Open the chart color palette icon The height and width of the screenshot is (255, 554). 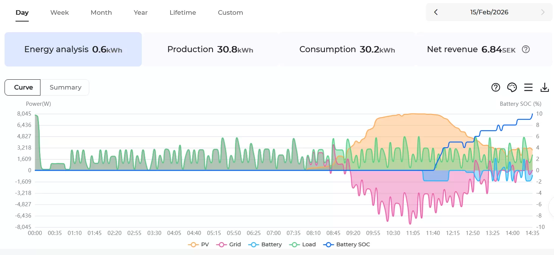(x=512, y=88)
